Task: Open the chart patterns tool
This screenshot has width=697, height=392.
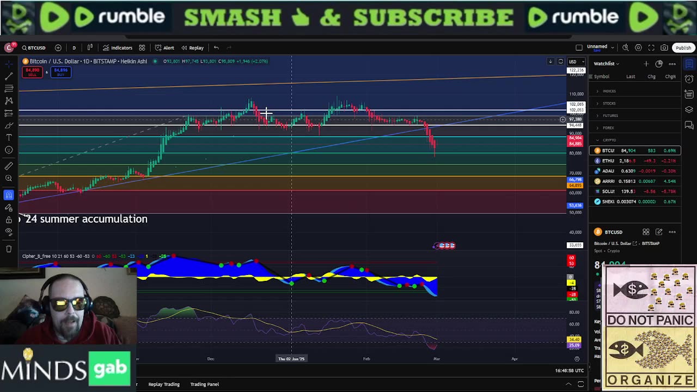Action: (9, 101)
